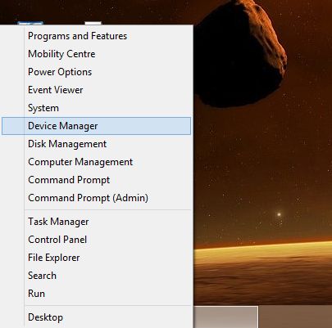Open Programs and Features
Screen dimensions: 332x328
[96, 36]
